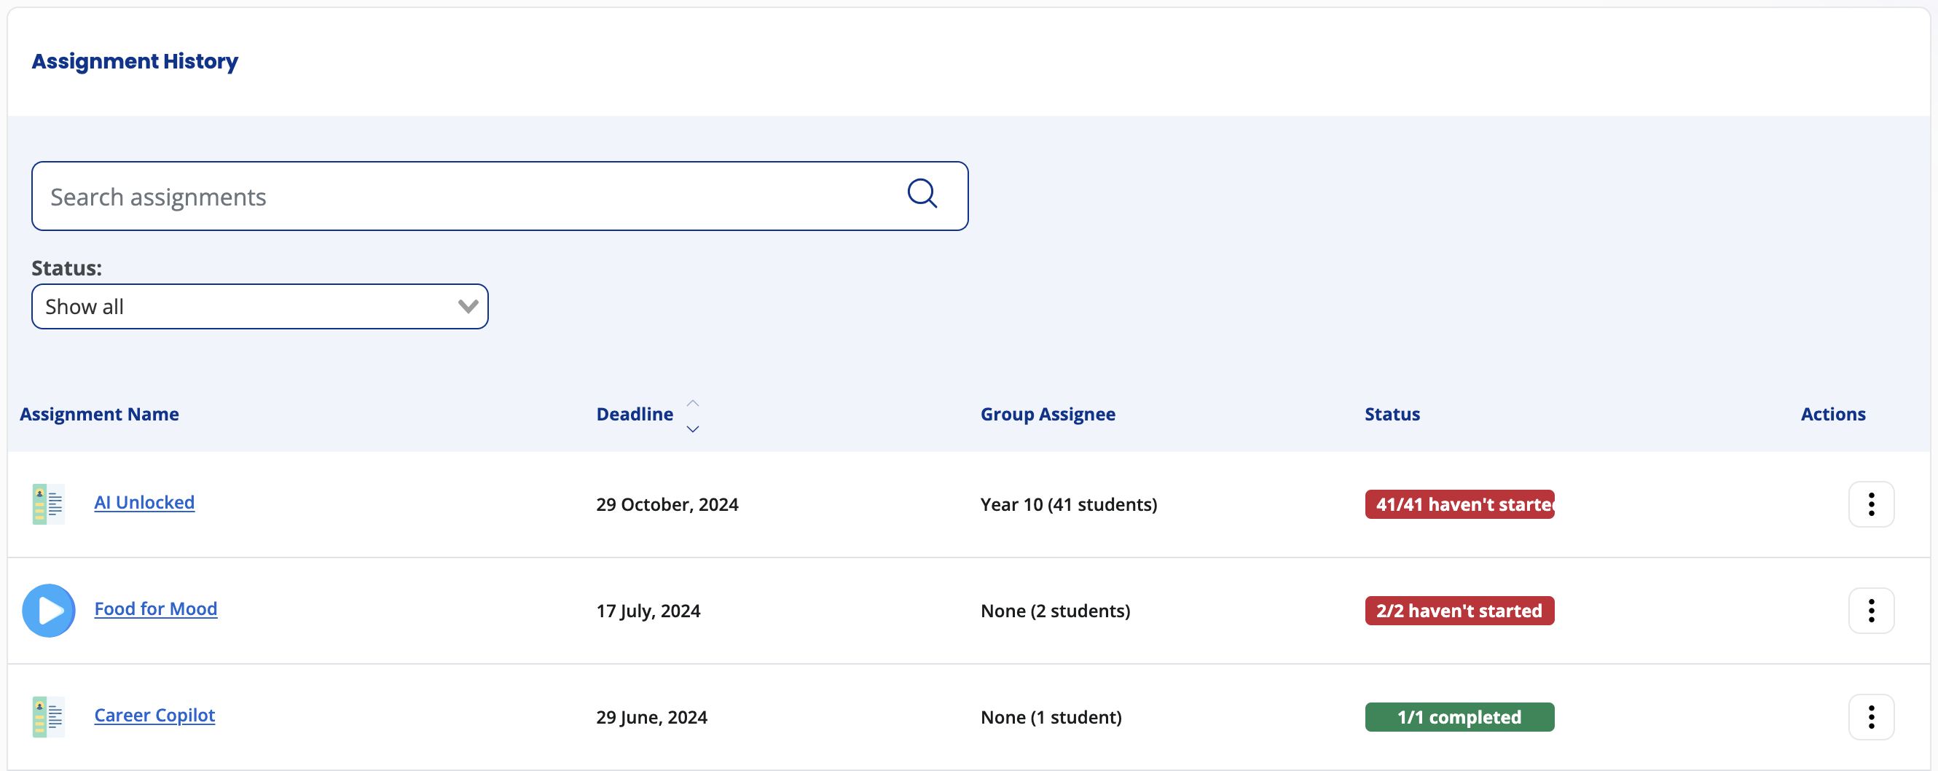This screenshot has height=771, width=1938.
Task: Open the Actions menu for Food for Mood
Action: click(1871, 610)
